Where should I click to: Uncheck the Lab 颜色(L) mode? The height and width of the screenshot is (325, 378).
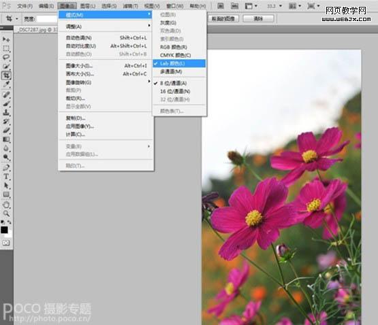[x=179, y=63]
